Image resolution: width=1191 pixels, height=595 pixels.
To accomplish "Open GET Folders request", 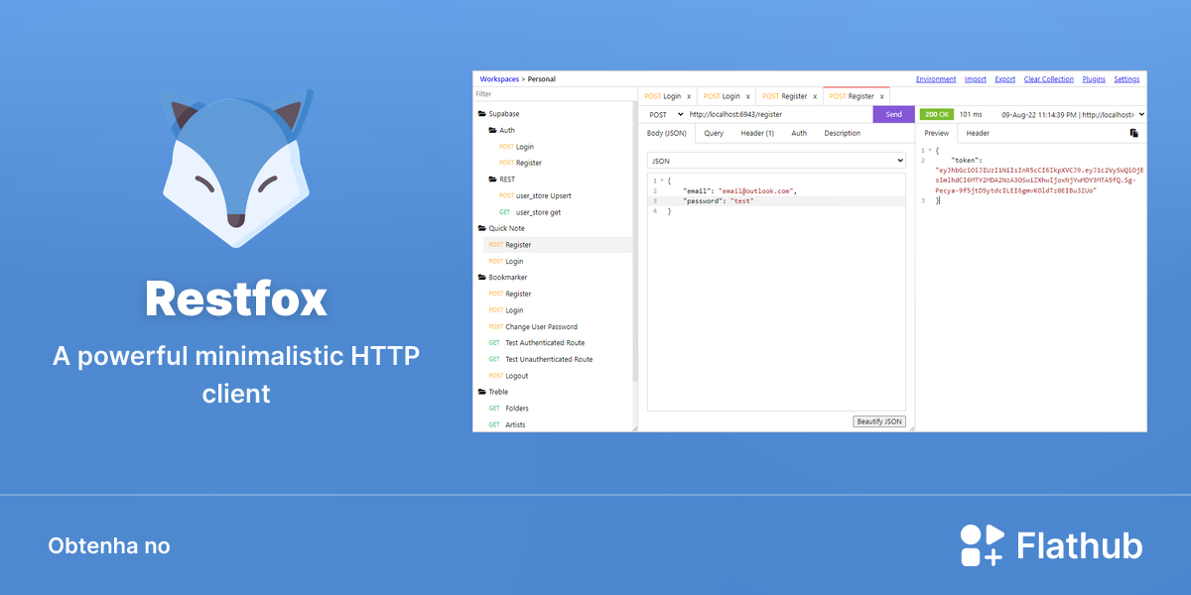I will (508, 409).
